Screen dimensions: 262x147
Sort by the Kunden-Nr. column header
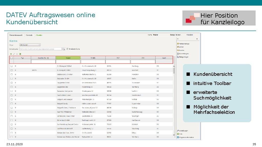tap(43, 58)
